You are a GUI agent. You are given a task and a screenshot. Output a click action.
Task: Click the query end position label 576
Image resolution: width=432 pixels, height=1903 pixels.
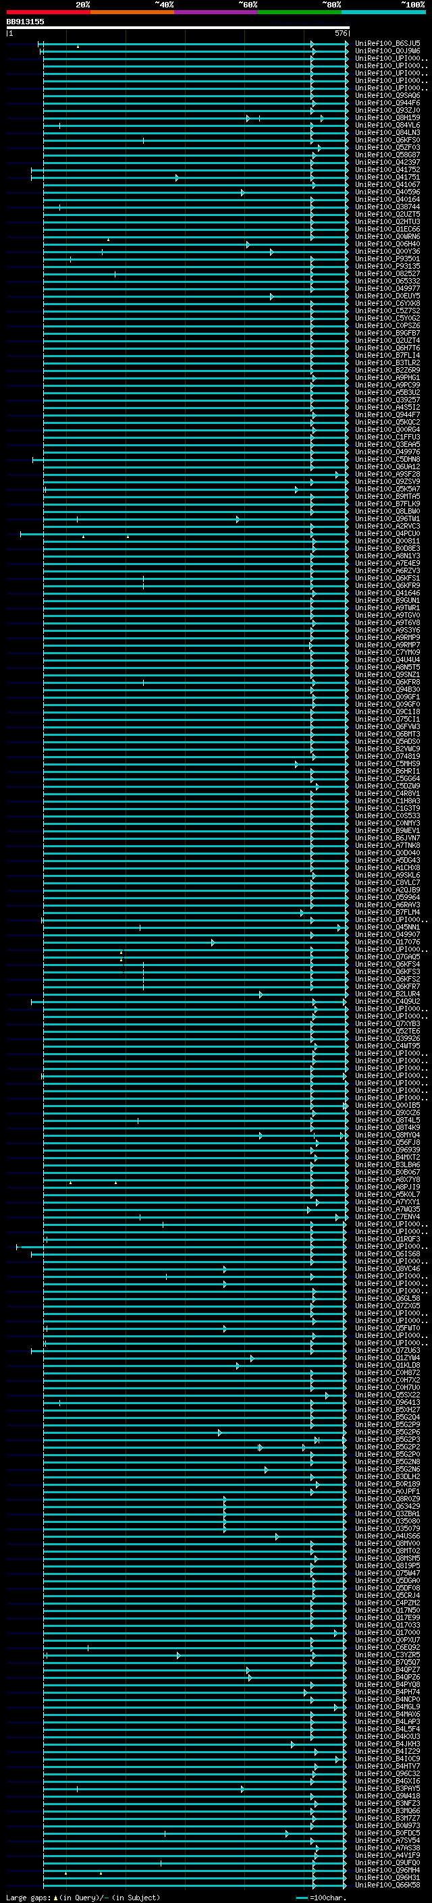[340, 33]
